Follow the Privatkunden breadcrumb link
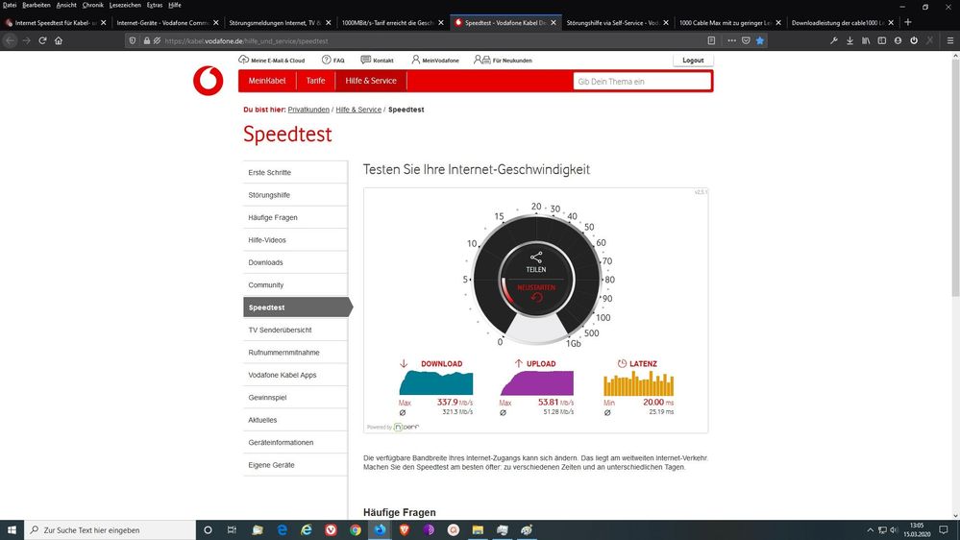Image resolution: width=960 pixels, height=540 pixels. [x=308, y=110]
